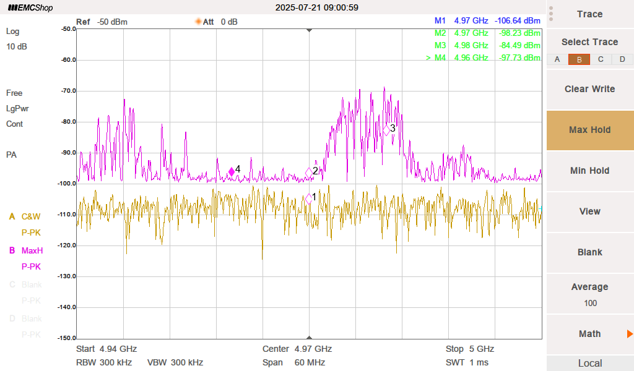Select Min Hold trace mode

coord(589,171)
